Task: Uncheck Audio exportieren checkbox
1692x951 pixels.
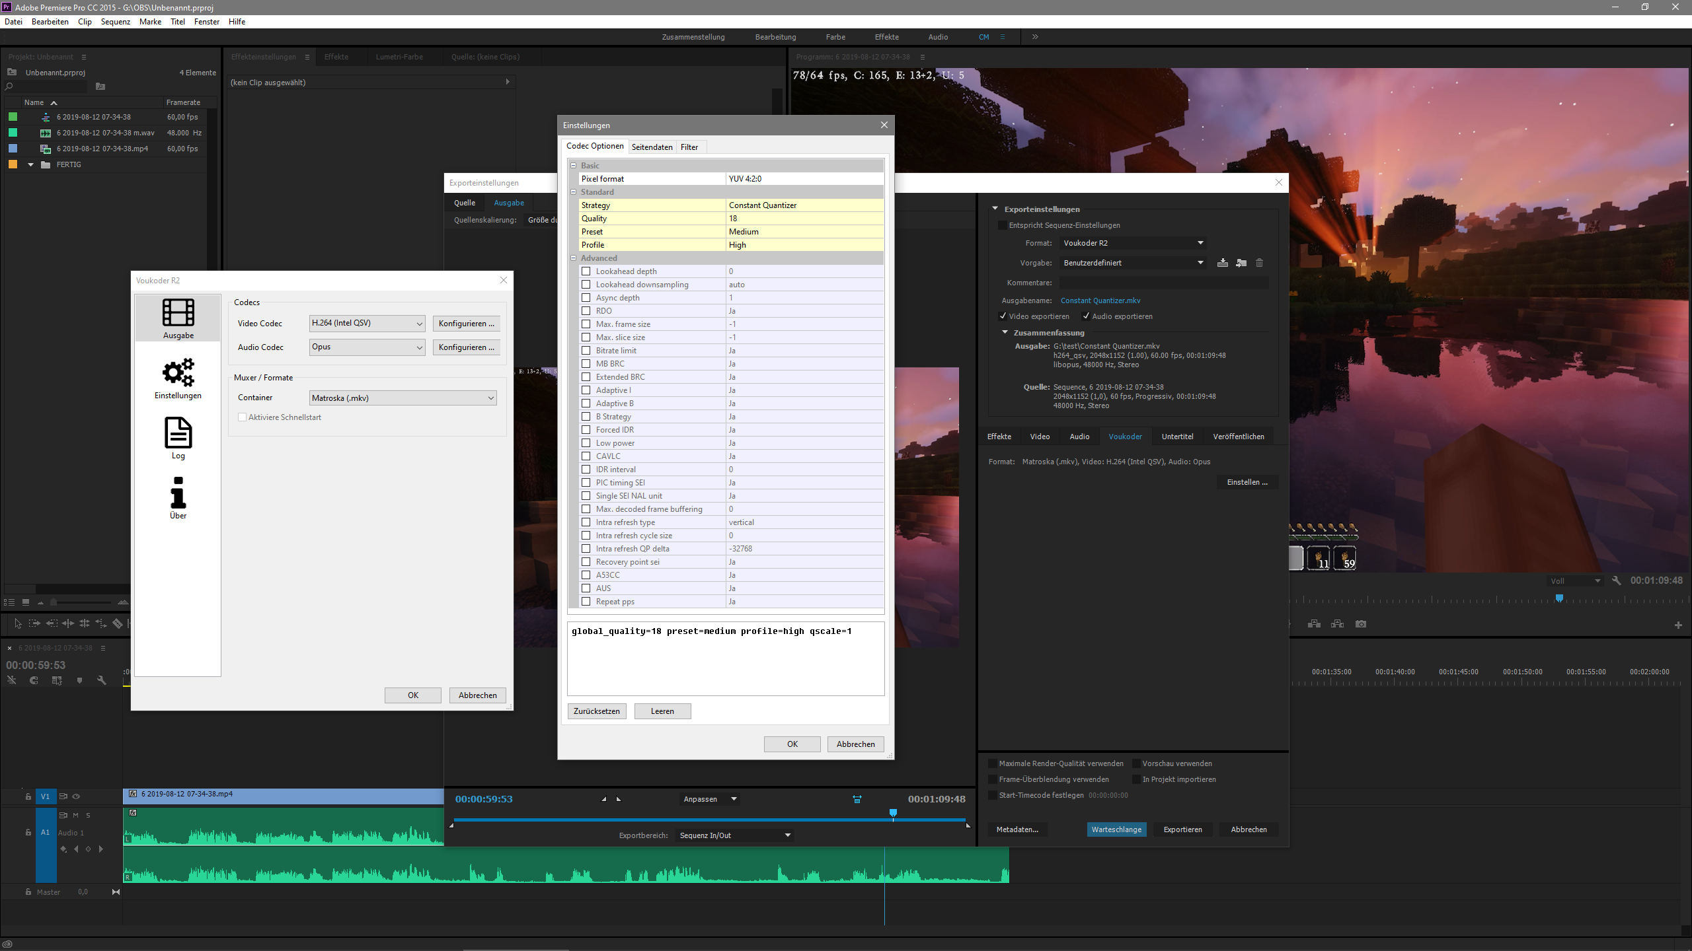Action: (1086, 316)
